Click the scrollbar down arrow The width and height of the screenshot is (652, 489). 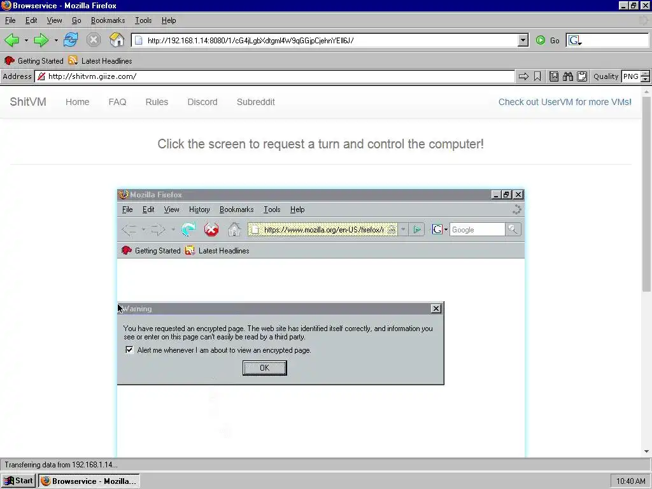click(x=646, y=451)
